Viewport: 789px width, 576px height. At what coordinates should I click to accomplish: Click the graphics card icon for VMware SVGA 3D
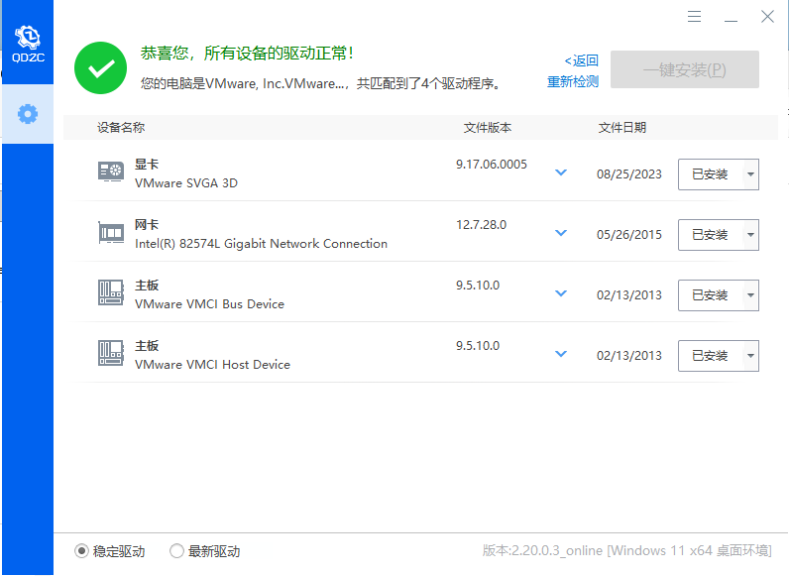click(111, 173)
